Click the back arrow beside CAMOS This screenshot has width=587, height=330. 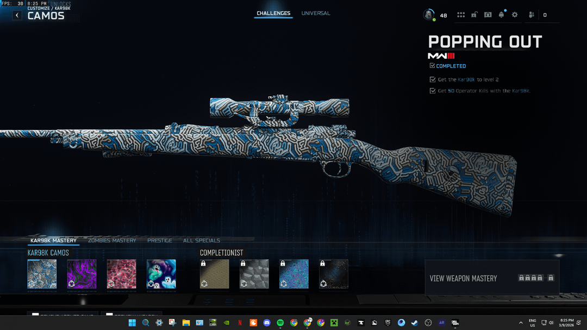click(x=17, y=15)
